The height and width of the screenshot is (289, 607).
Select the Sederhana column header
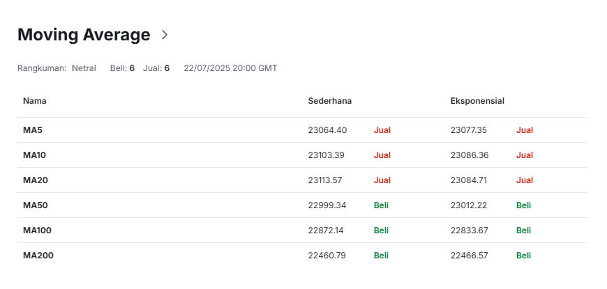pos(330,101)
